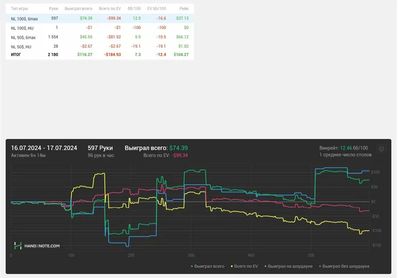
Task: Click the total -$184.93 cell
Action: pos(113,55)
